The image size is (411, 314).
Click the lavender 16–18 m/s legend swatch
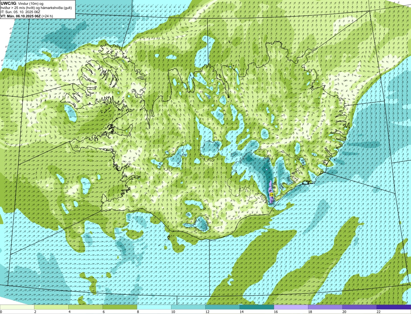tap(291, 307)
